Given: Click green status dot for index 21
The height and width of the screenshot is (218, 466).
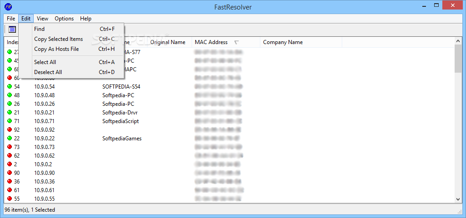Looking at the screenshot, I should (9, 113).
